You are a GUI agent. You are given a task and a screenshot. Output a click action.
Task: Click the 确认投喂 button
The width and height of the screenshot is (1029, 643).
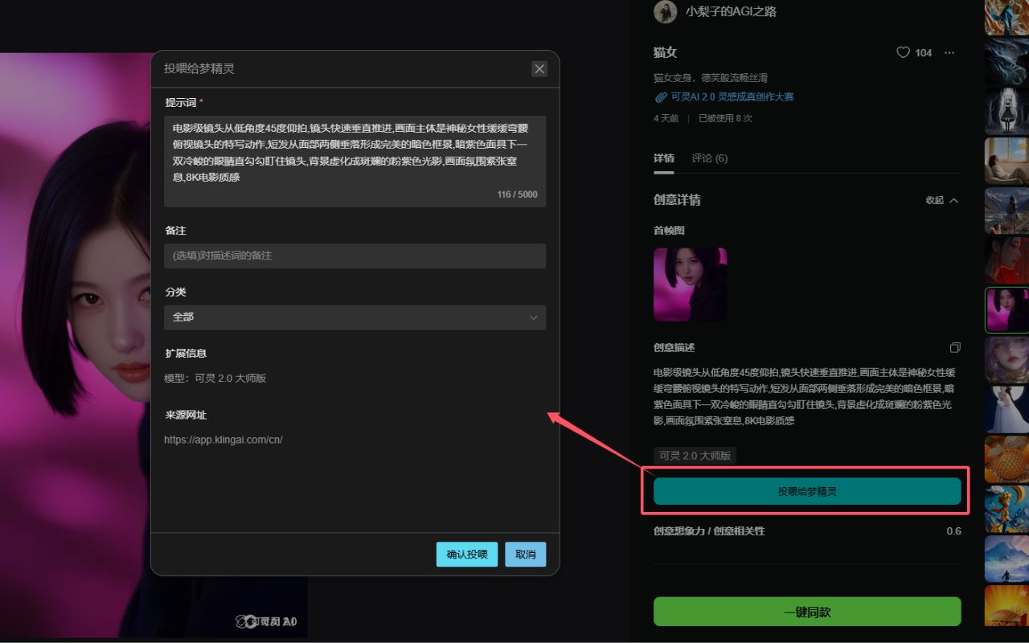pos(467,555)
